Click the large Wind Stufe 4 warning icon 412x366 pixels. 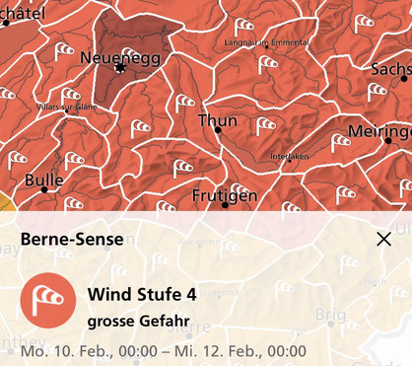tap(48, 300)
